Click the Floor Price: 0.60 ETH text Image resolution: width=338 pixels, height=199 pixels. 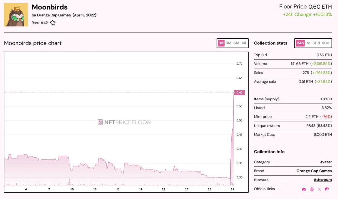305,7
